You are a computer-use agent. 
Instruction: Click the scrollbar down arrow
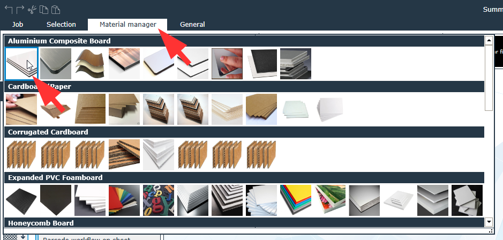(x=489, y=221)
